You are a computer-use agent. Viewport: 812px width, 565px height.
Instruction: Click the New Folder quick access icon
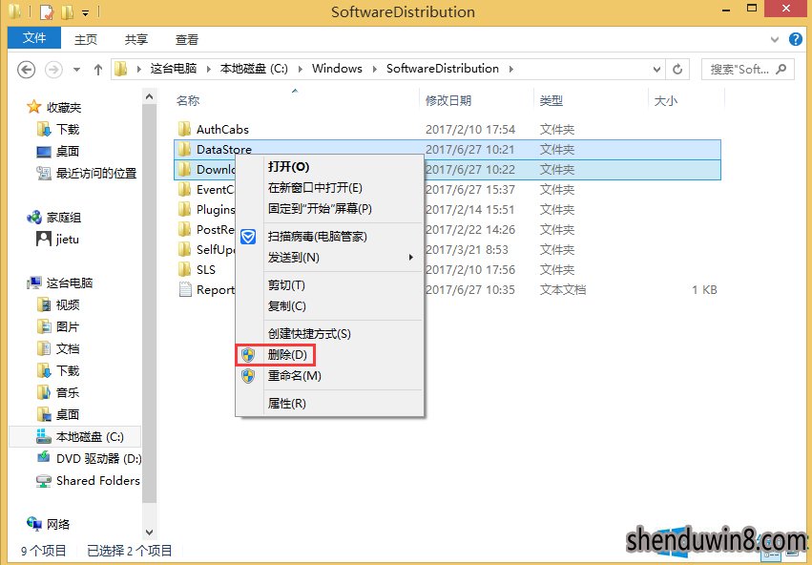67,11
